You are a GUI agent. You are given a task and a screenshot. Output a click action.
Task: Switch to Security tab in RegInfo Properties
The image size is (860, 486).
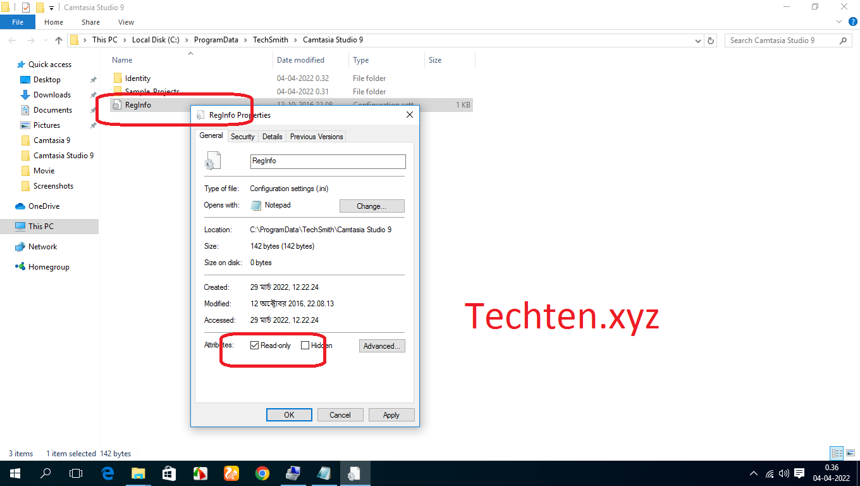click(x=242, y=137)
